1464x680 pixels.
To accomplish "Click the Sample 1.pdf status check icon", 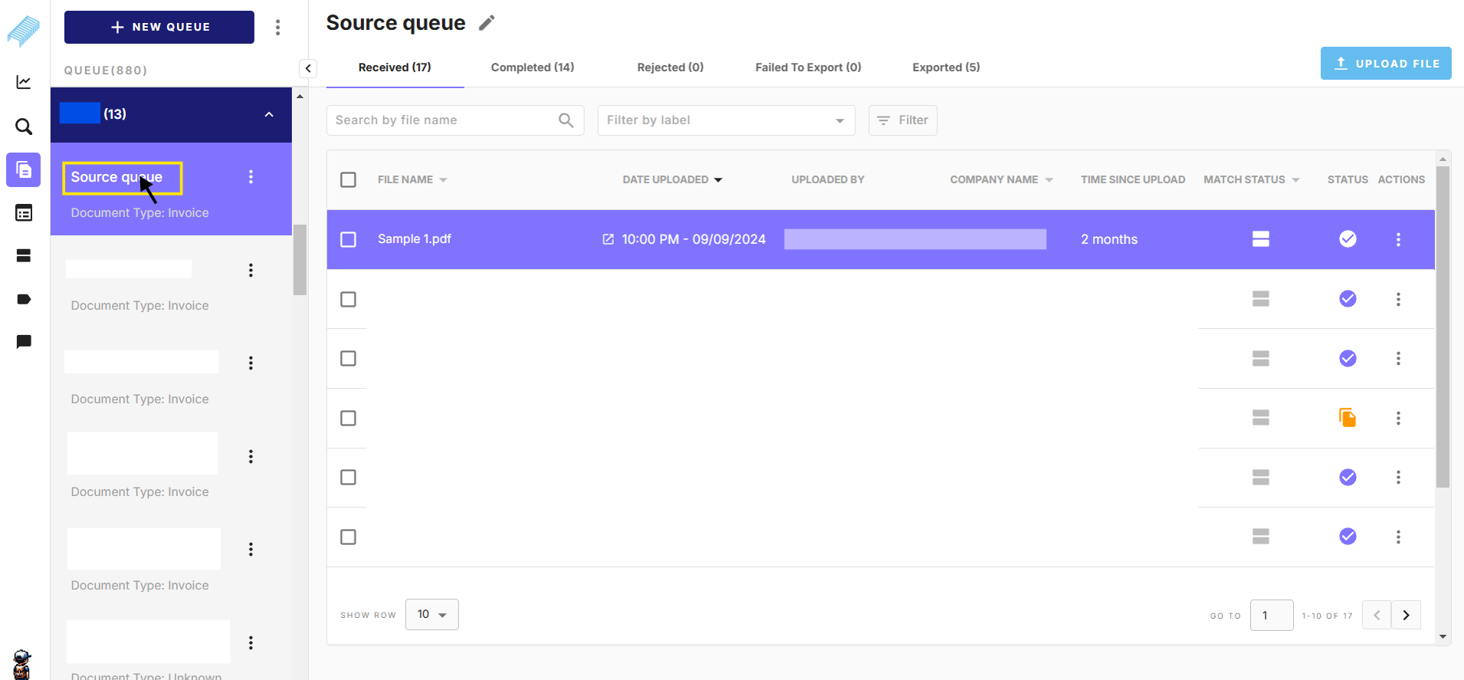I will [1347, 239].
